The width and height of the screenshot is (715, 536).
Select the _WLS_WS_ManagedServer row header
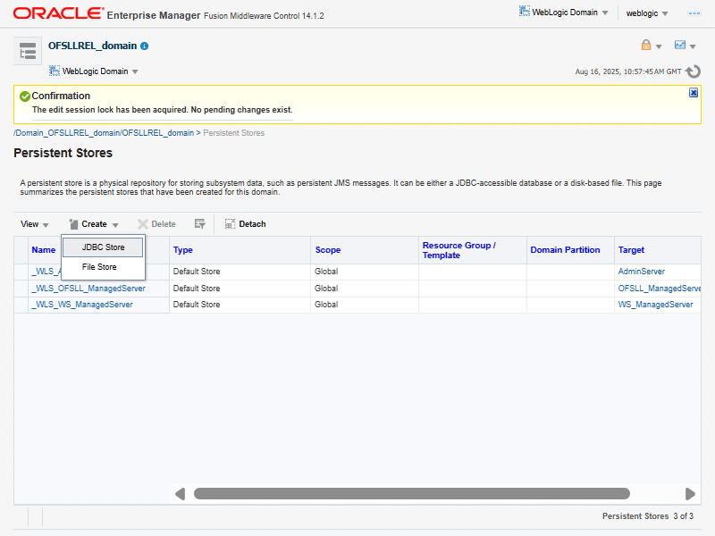(x=21, y=305)
